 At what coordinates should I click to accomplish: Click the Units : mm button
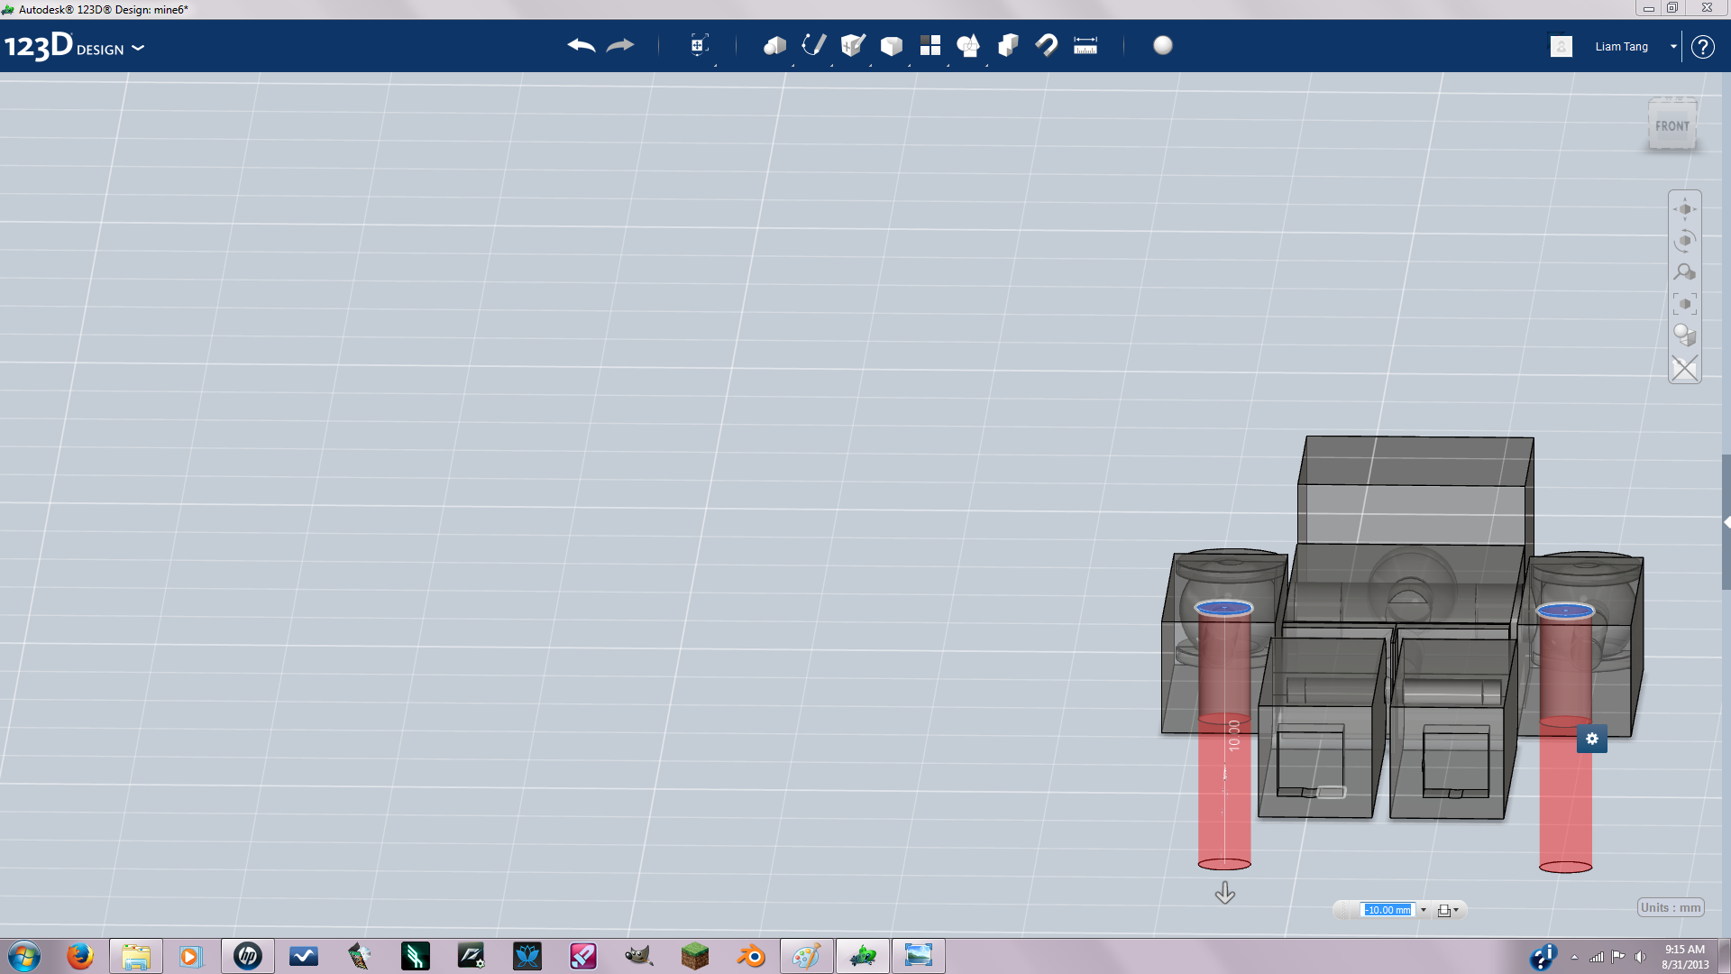point(1671,907)
